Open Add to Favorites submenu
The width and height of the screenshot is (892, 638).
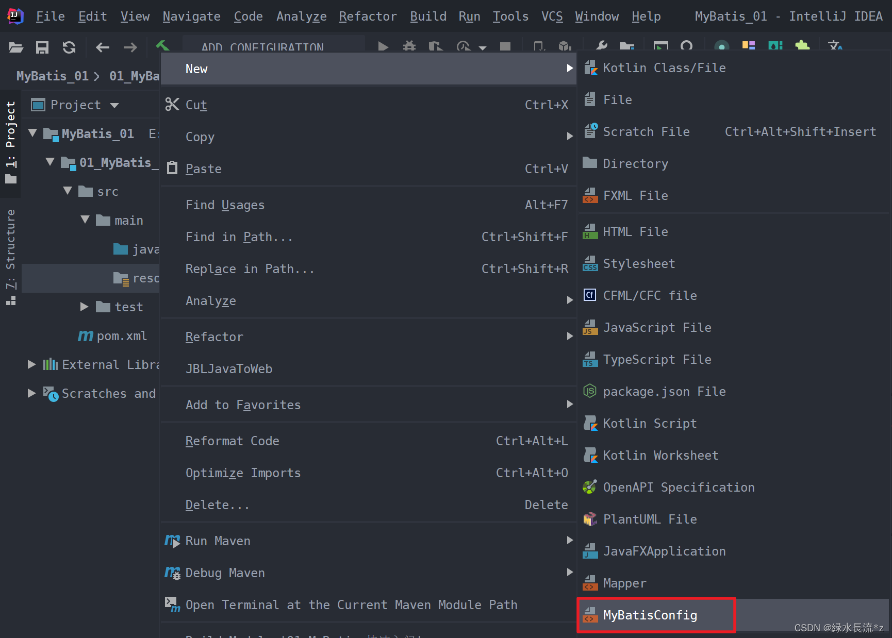pyautogui.click(x=368, y=405)
